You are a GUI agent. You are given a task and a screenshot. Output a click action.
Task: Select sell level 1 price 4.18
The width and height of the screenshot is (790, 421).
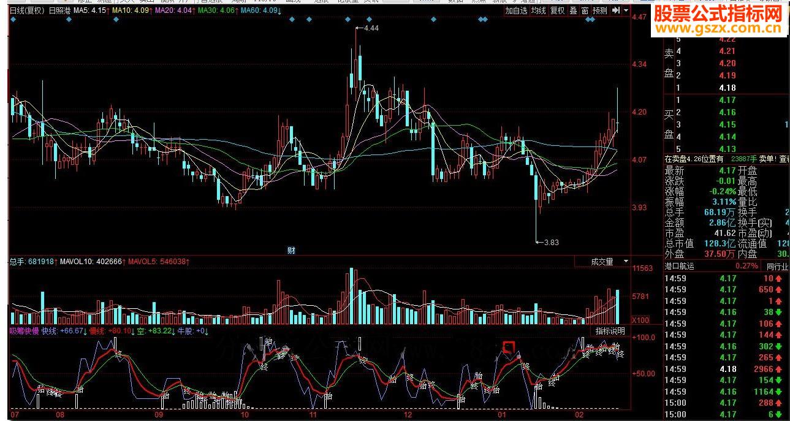727,88
